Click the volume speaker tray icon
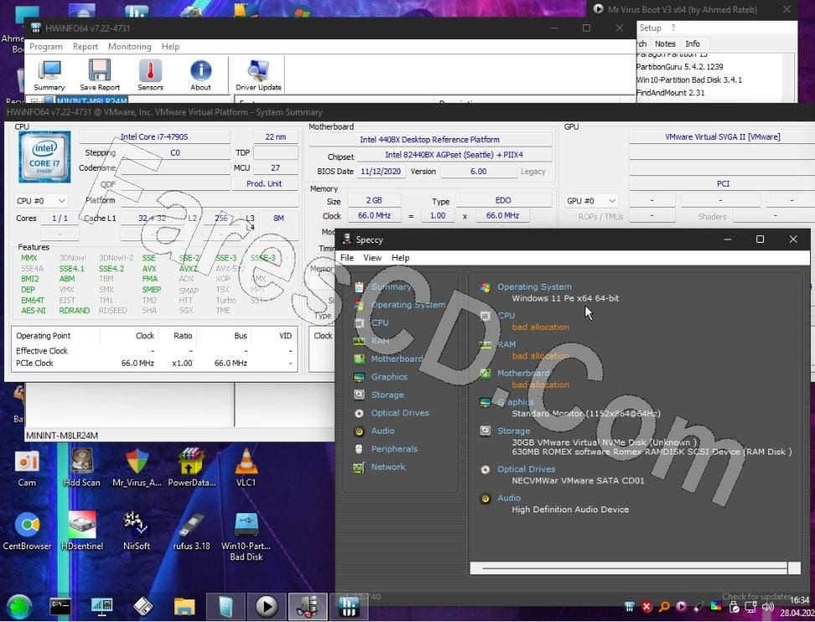The height and width of the screenshot is (622, 815). pyautogui.click(x=768, y=606)
